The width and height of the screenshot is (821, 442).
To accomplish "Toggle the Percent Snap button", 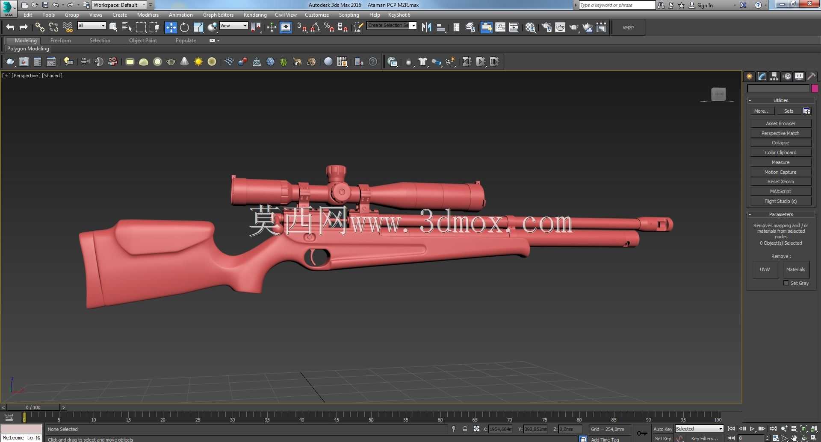I will [x=329, y=27].
